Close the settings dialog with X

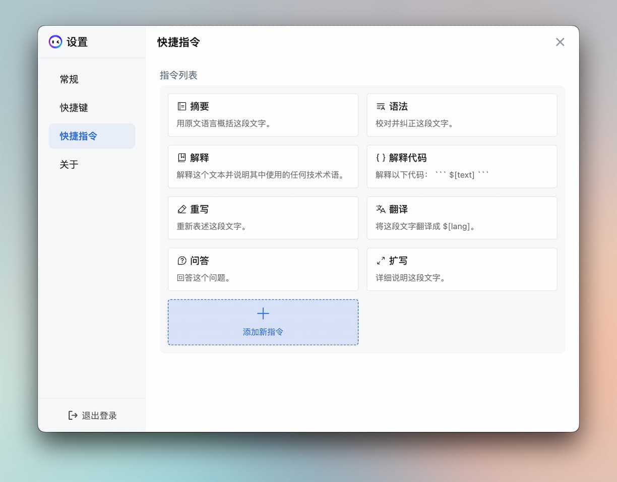560,42
